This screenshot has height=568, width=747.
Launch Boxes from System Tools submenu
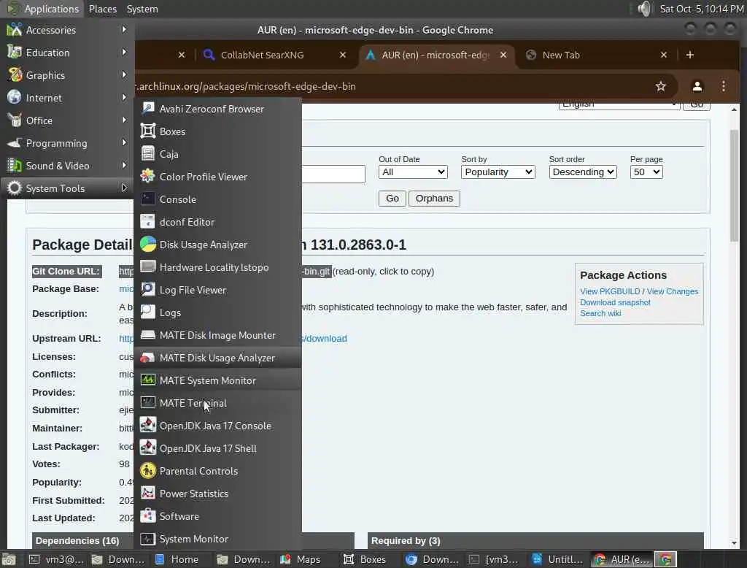[217, 131]
